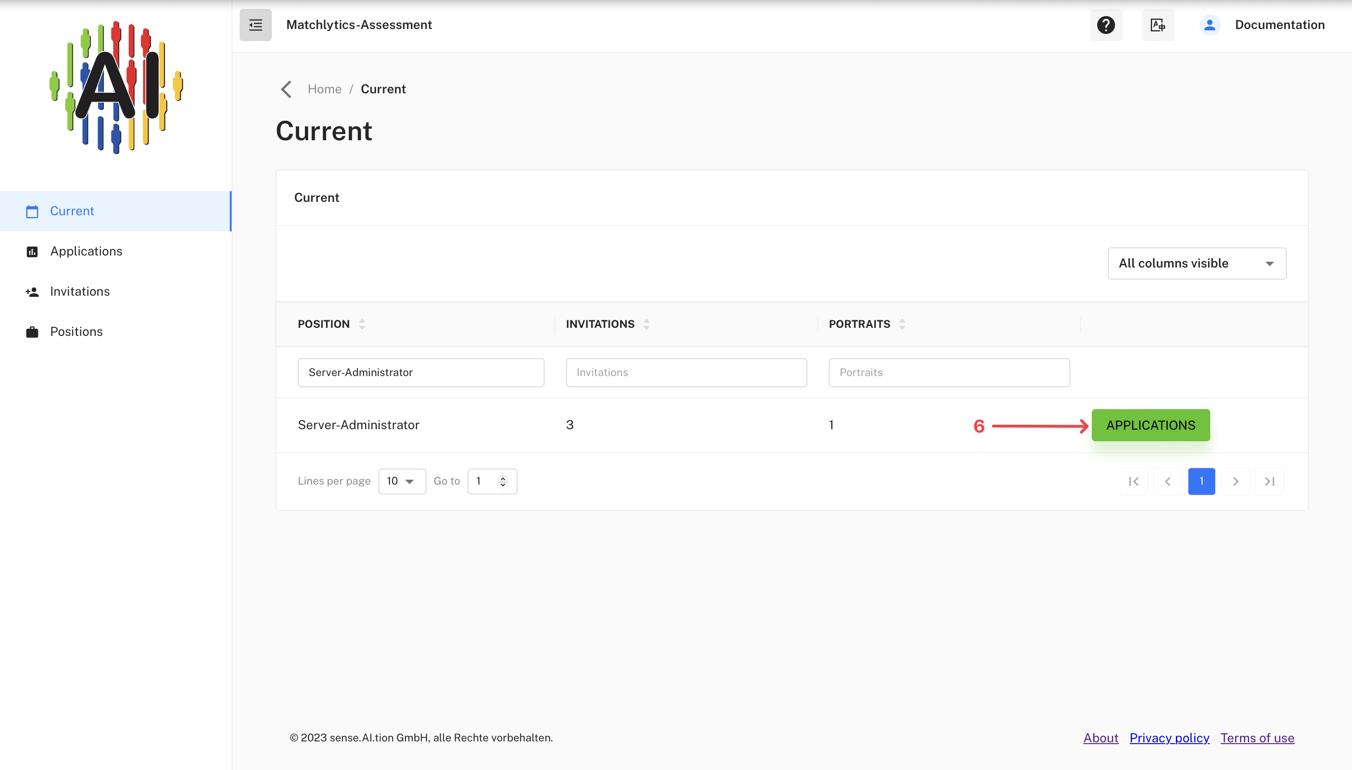
Task: Open the Positions sidebar menu item
Action: (x=115, y=331)
